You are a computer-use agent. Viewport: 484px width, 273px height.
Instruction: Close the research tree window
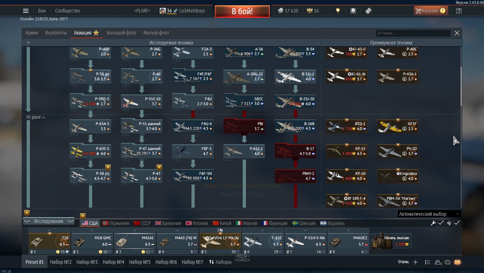pos(457,33)
